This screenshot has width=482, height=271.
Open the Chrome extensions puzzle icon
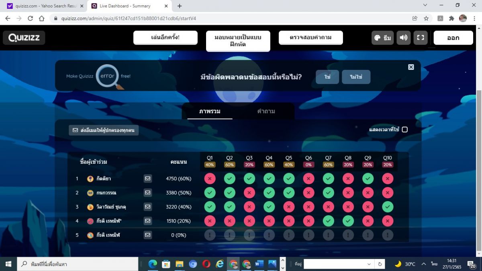[x=451, y=18]
